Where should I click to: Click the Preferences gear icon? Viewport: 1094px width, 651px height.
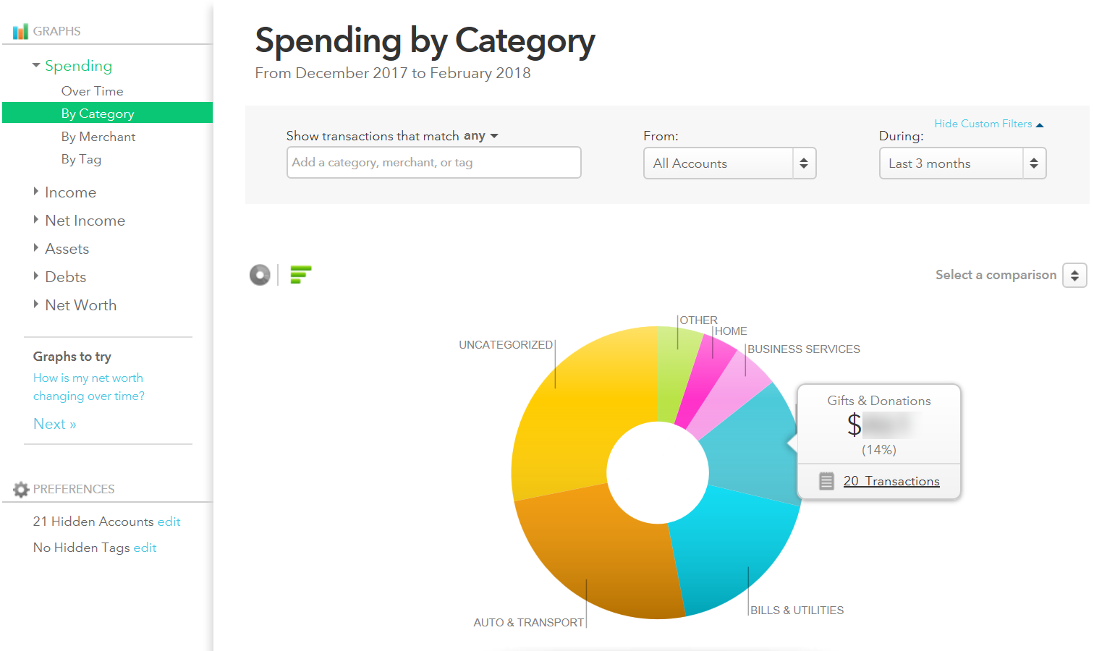[x=21, y=490]
